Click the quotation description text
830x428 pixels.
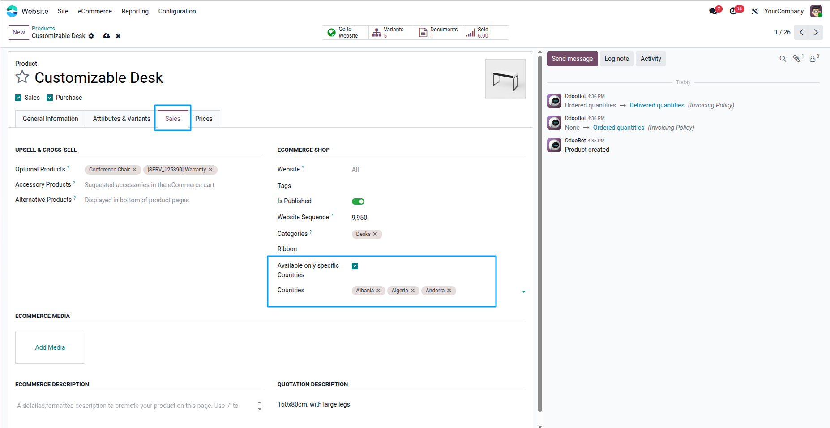tap(313, 404)
